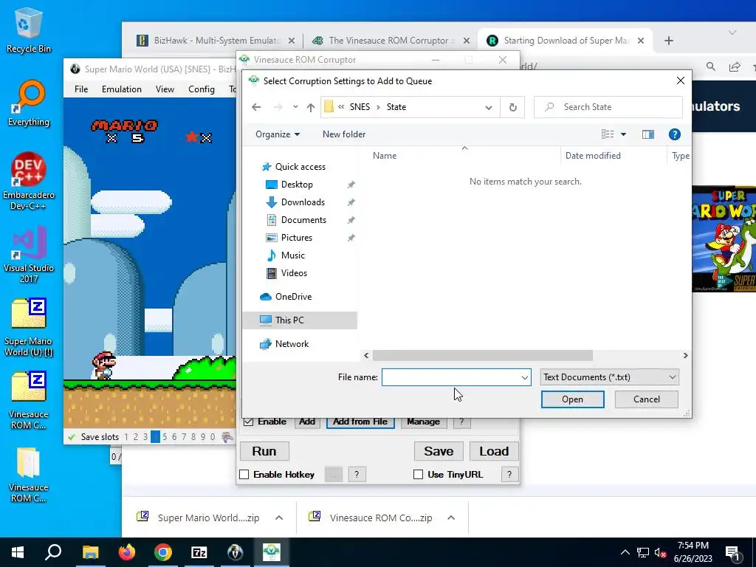Toggle the Enable Hotkey checkbox
This screenshot has width=756, height=567.
[244, 475]
